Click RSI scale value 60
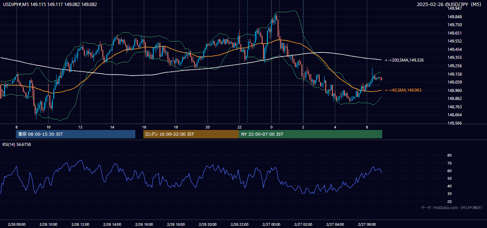 pos(450,171)
